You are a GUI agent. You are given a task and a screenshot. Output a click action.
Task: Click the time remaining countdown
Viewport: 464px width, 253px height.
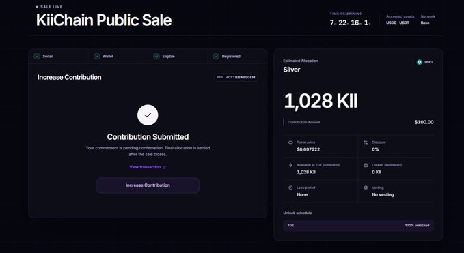[350, 23]
